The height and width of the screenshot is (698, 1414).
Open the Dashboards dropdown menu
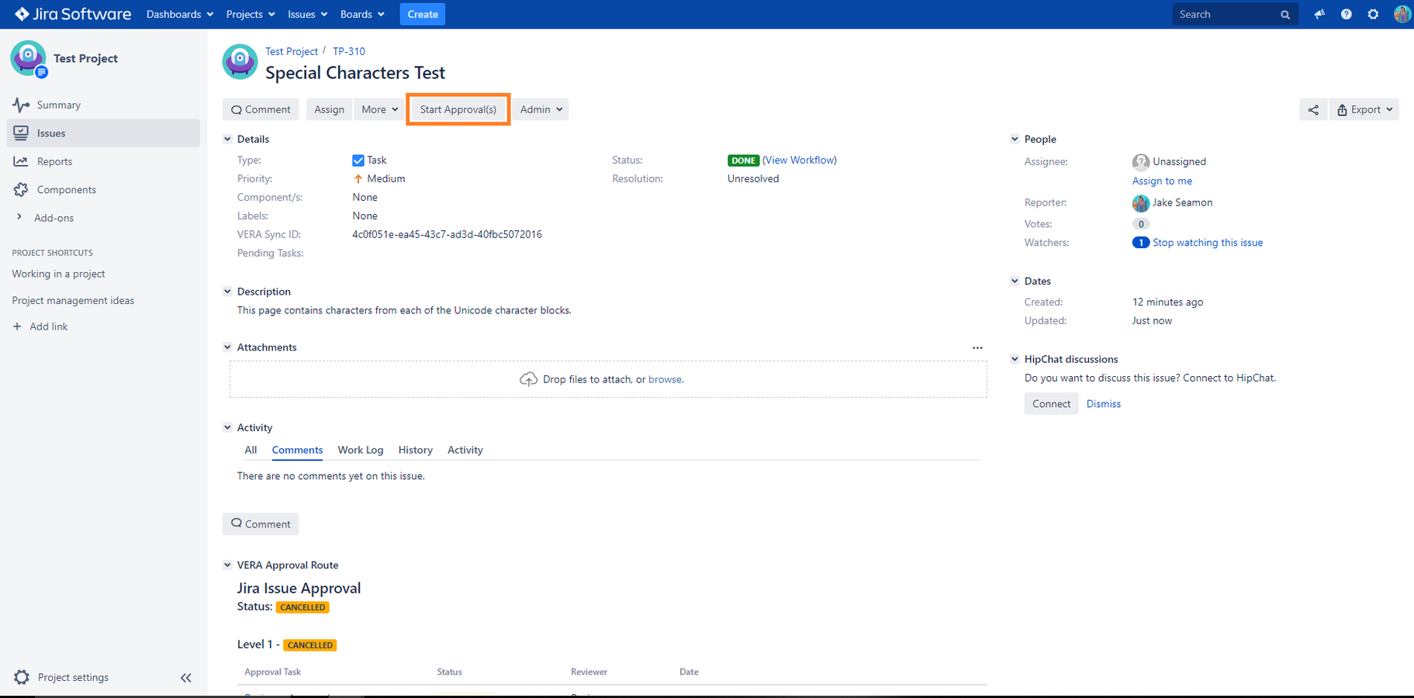pos(180,14)
